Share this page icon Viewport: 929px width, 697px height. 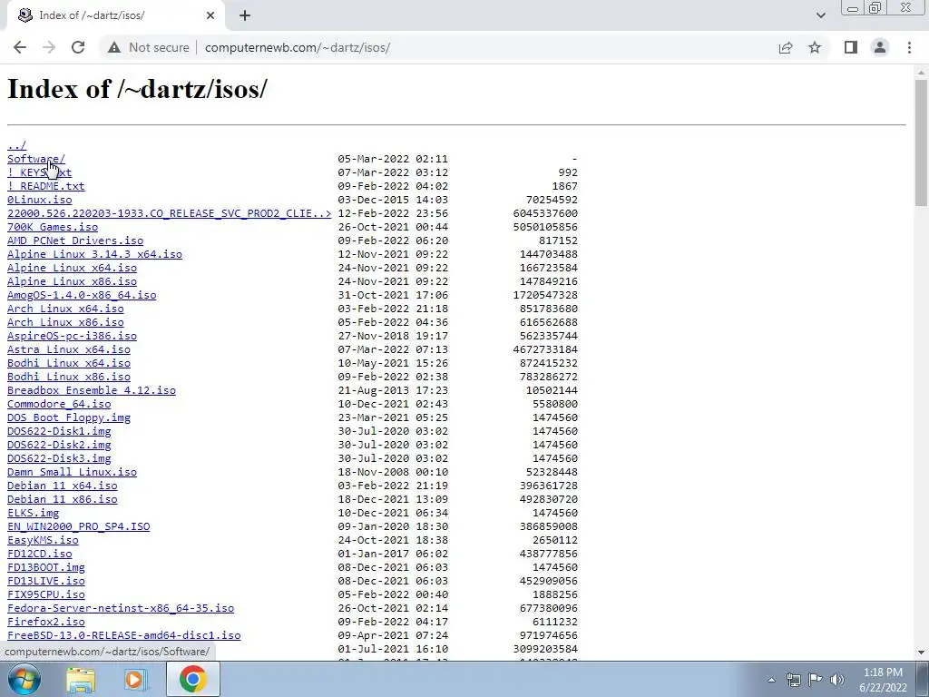(786, 47)
